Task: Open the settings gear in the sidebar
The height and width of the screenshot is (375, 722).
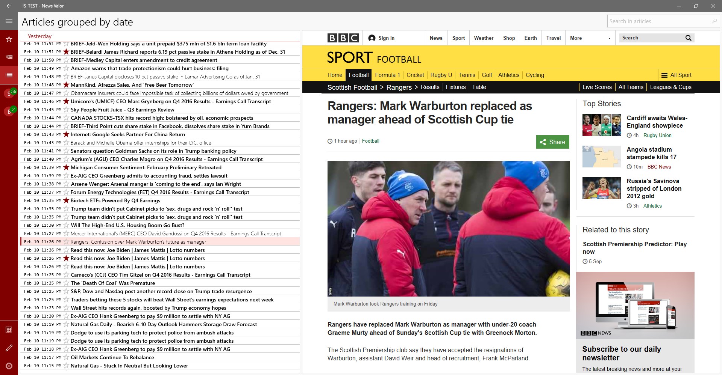Action: [x=9, y=366]
